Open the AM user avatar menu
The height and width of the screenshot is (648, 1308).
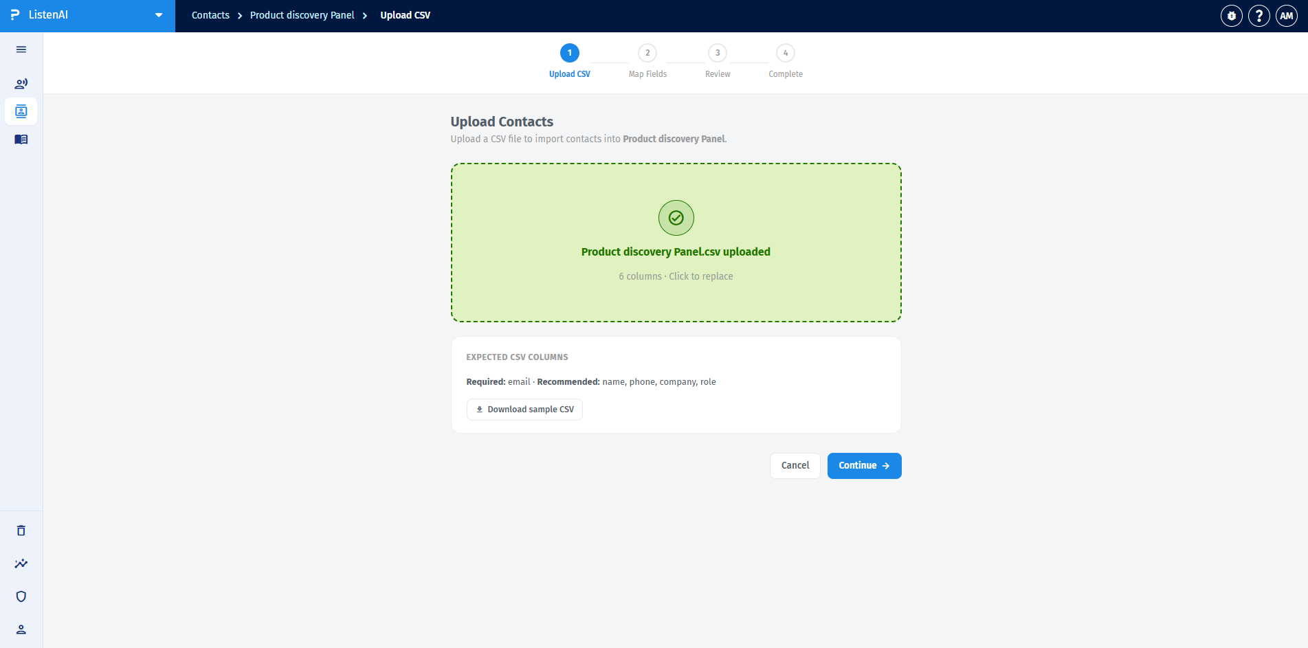(1287, 16)
